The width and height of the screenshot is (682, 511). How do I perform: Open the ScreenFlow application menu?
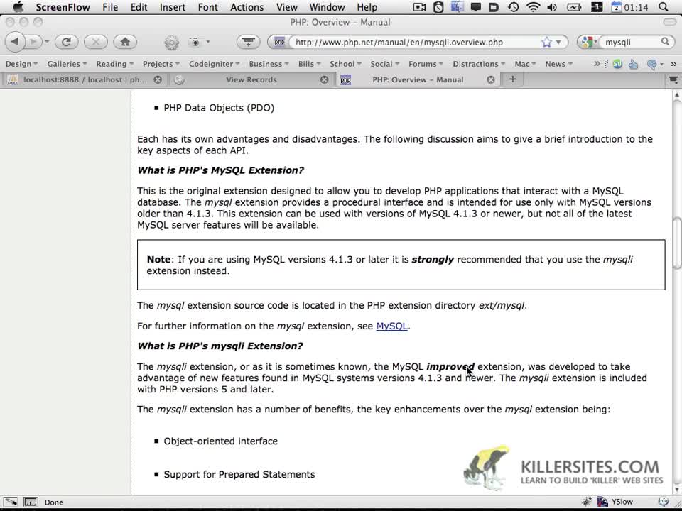click(63, 7)
